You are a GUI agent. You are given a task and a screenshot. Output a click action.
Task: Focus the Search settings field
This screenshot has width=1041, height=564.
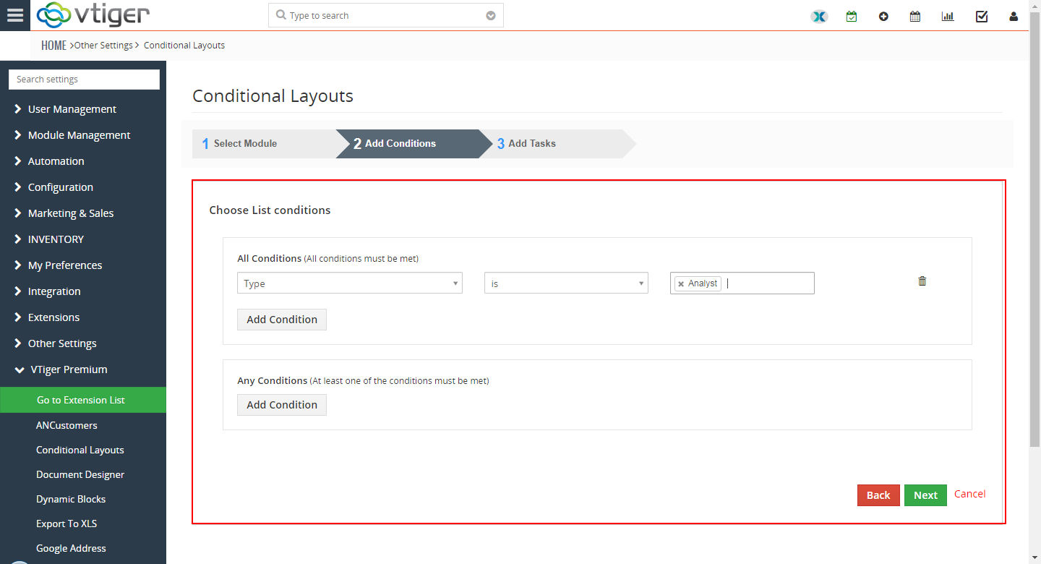click(84, 80)
